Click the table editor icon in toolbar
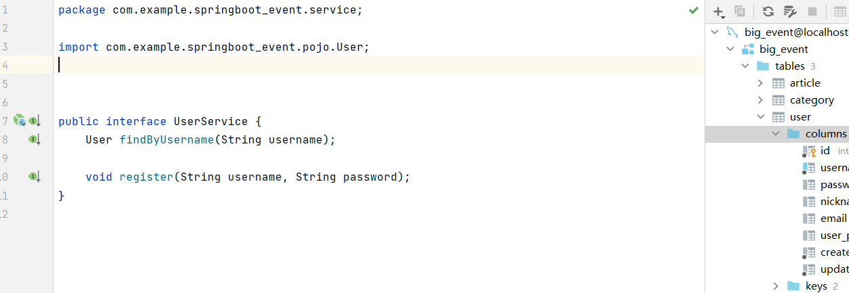 click(x=840, y=12)
